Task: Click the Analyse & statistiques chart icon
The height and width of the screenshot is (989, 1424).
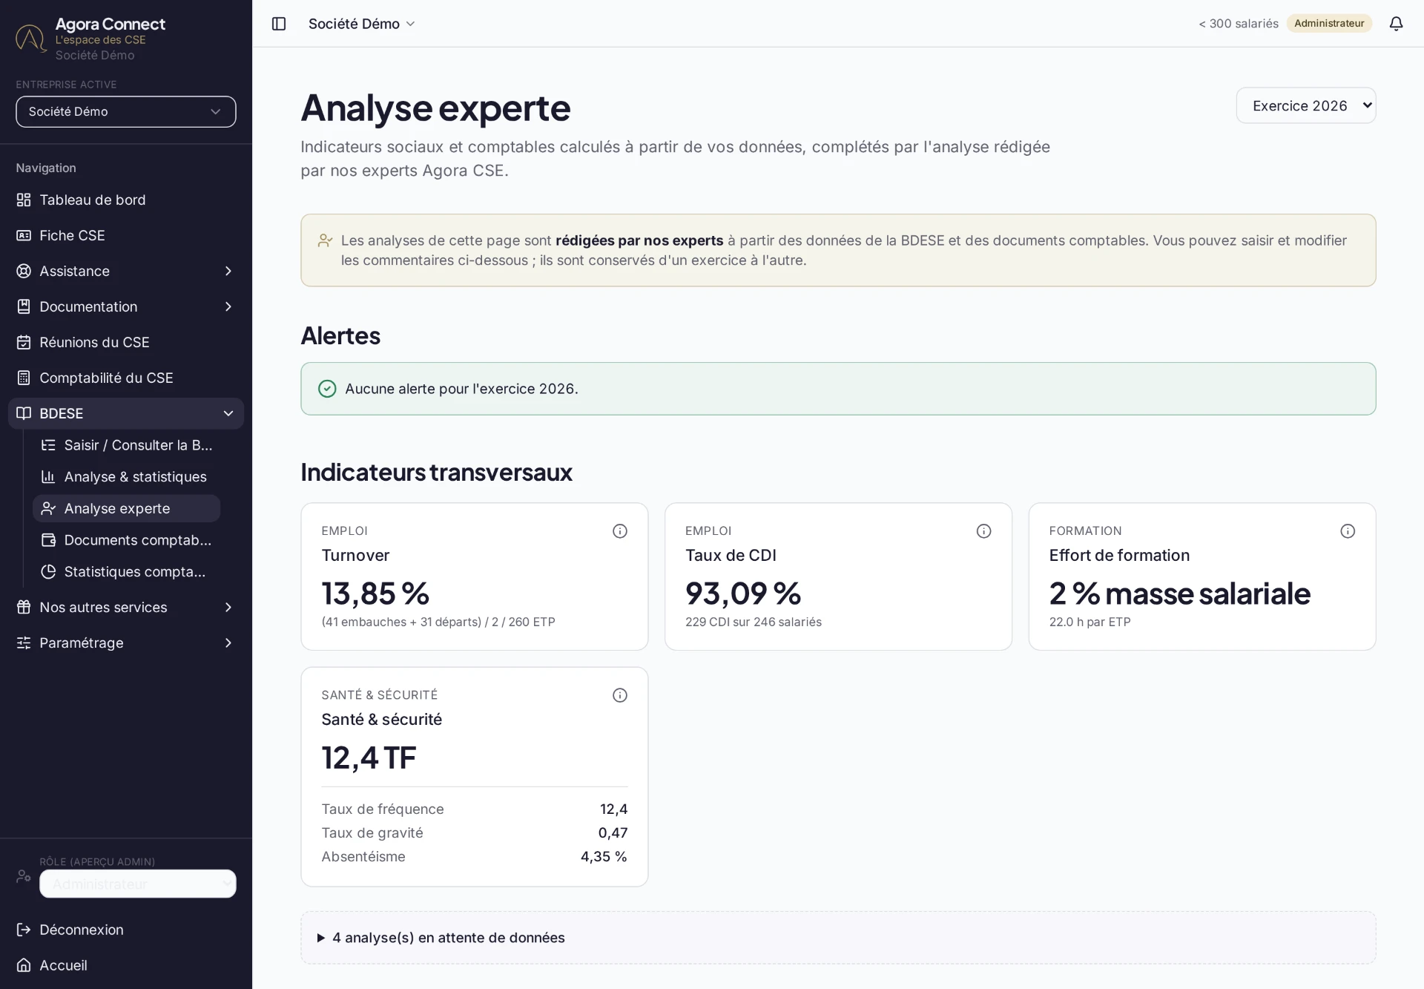Action: (48, 477)
